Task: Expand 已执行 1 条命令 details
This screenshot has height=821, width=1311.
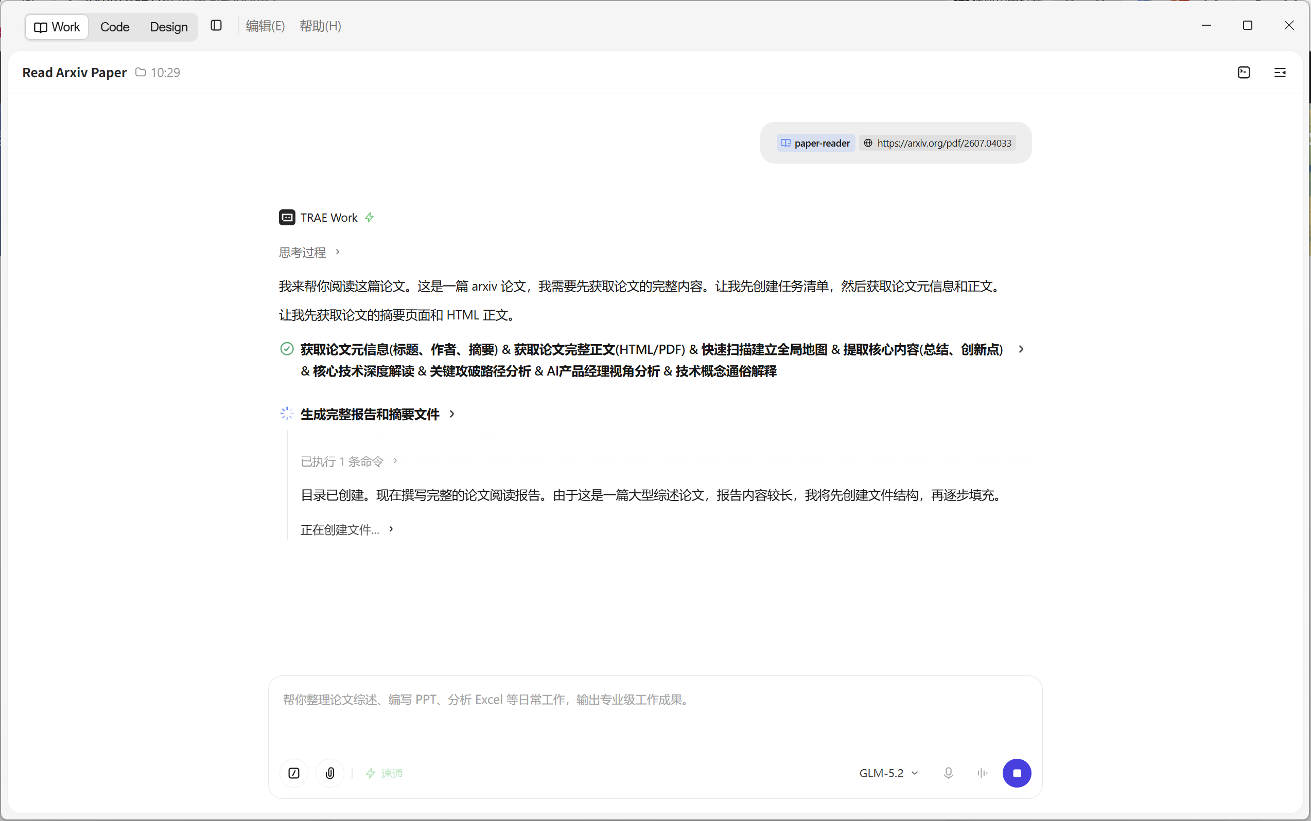Action: [x=349, y=461]
